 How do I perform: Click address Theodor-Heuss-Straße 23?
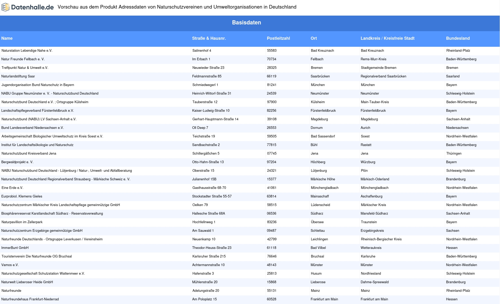click(x=212, y=248)
